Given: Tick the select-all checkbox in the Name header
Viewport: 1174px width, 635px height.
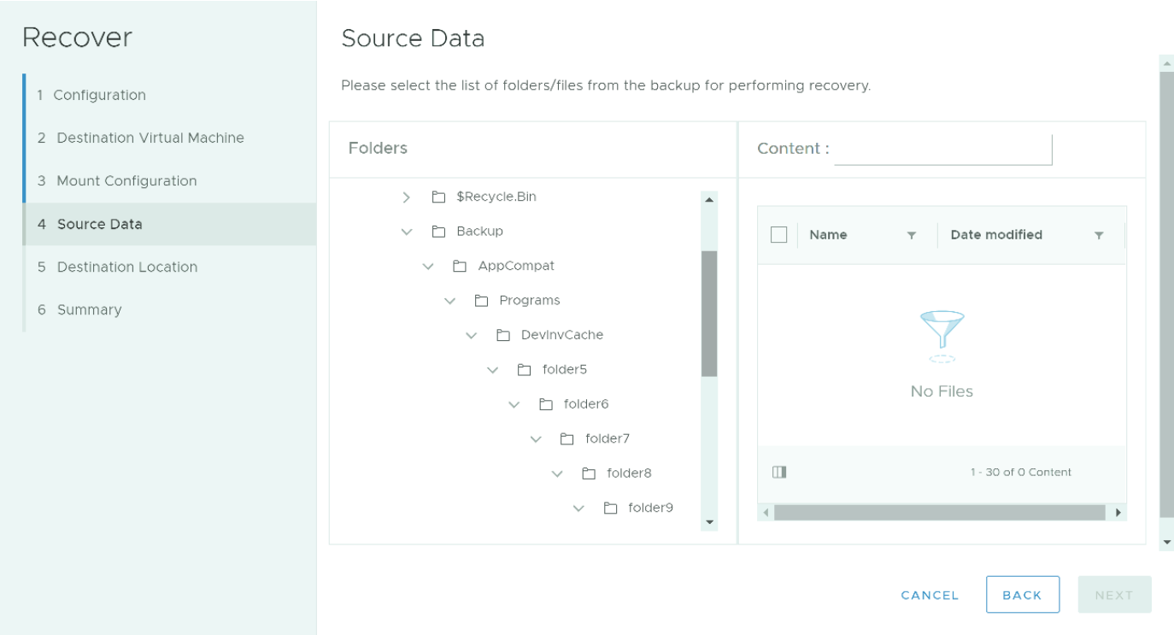Looking at the screenshot, I should 778,235.
